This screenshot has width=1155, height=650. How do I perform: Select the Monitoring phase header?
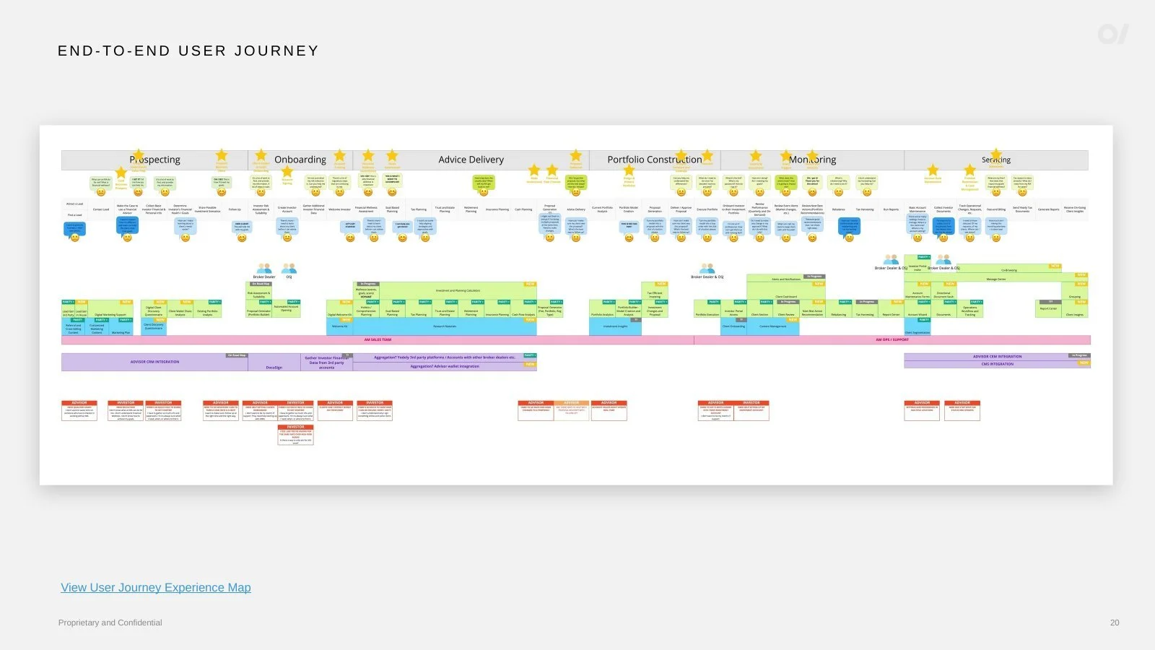[812, 160]
